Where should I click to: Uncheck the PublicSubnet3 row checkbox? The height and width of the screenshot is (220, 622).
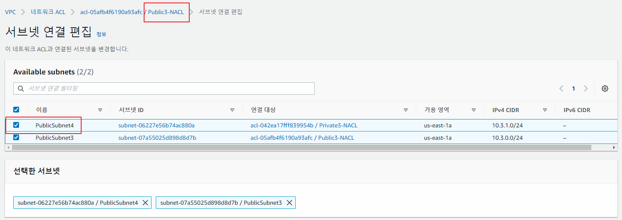pos(16,137)
